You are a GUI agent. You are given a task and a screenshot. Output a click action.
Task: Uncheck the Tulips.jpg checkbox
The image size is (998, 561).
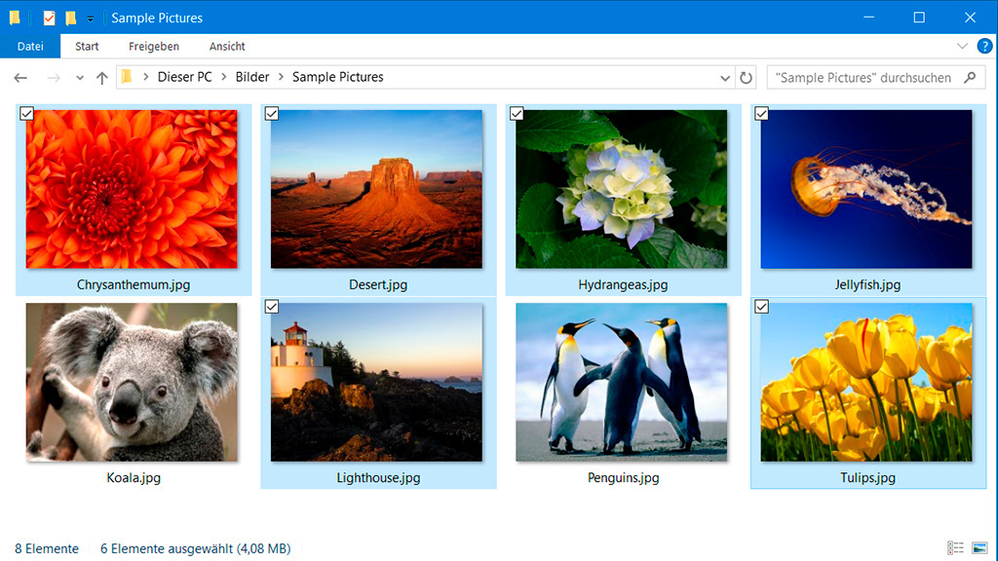click(x=761, y=307)
